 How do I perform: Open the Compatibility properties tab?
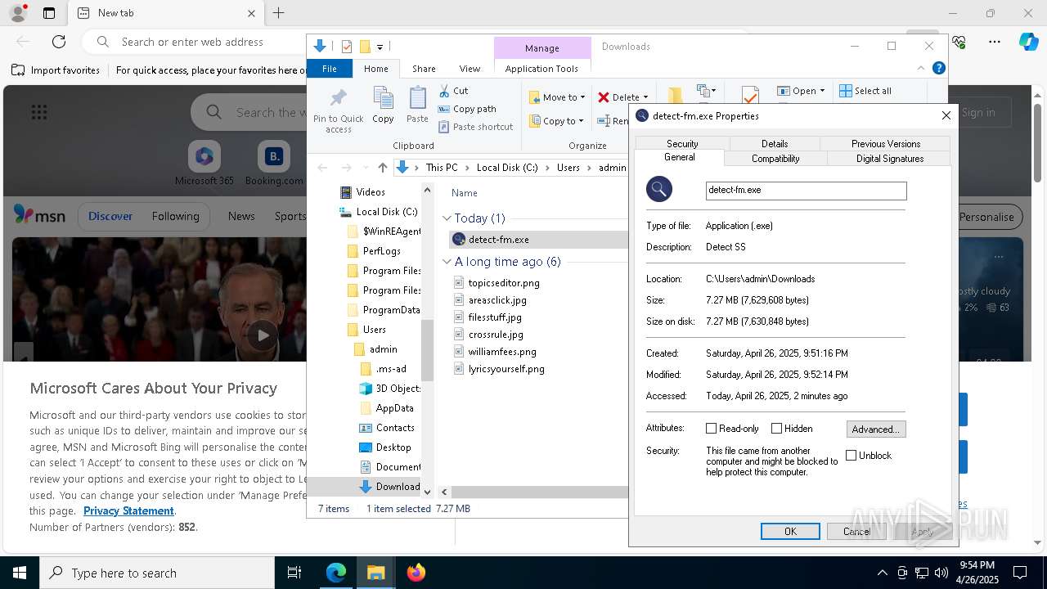(775, 159)
